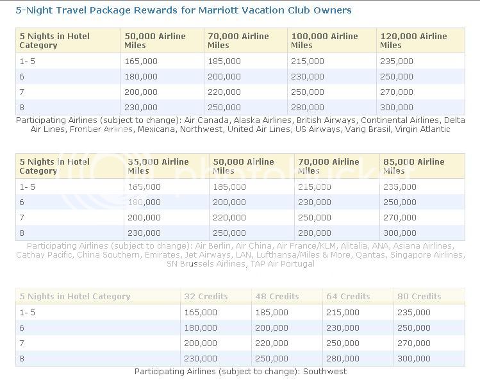Select the '35,000 Airline Miles' column header
This screenshot has width=480, height=380.
point(158,166)
